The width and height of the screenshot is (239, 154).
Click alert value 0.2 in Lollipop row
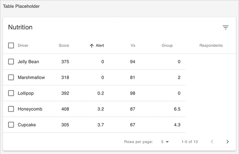[x=101, y=93]
